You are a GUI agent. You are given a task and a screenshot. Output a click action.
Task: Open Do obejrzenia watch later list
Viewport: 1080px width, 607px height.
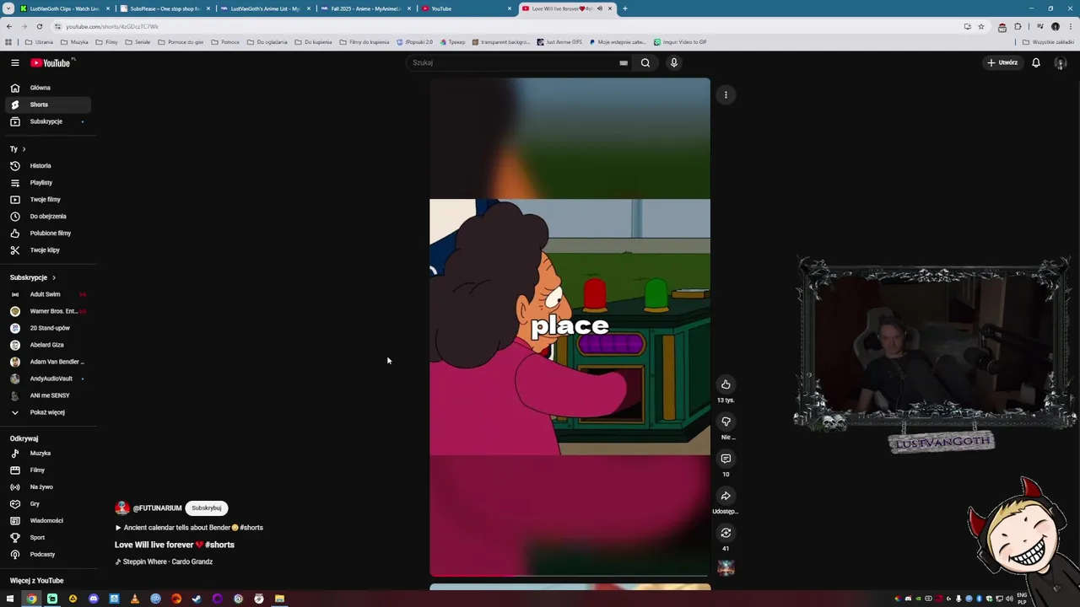(x=47, y=217)
